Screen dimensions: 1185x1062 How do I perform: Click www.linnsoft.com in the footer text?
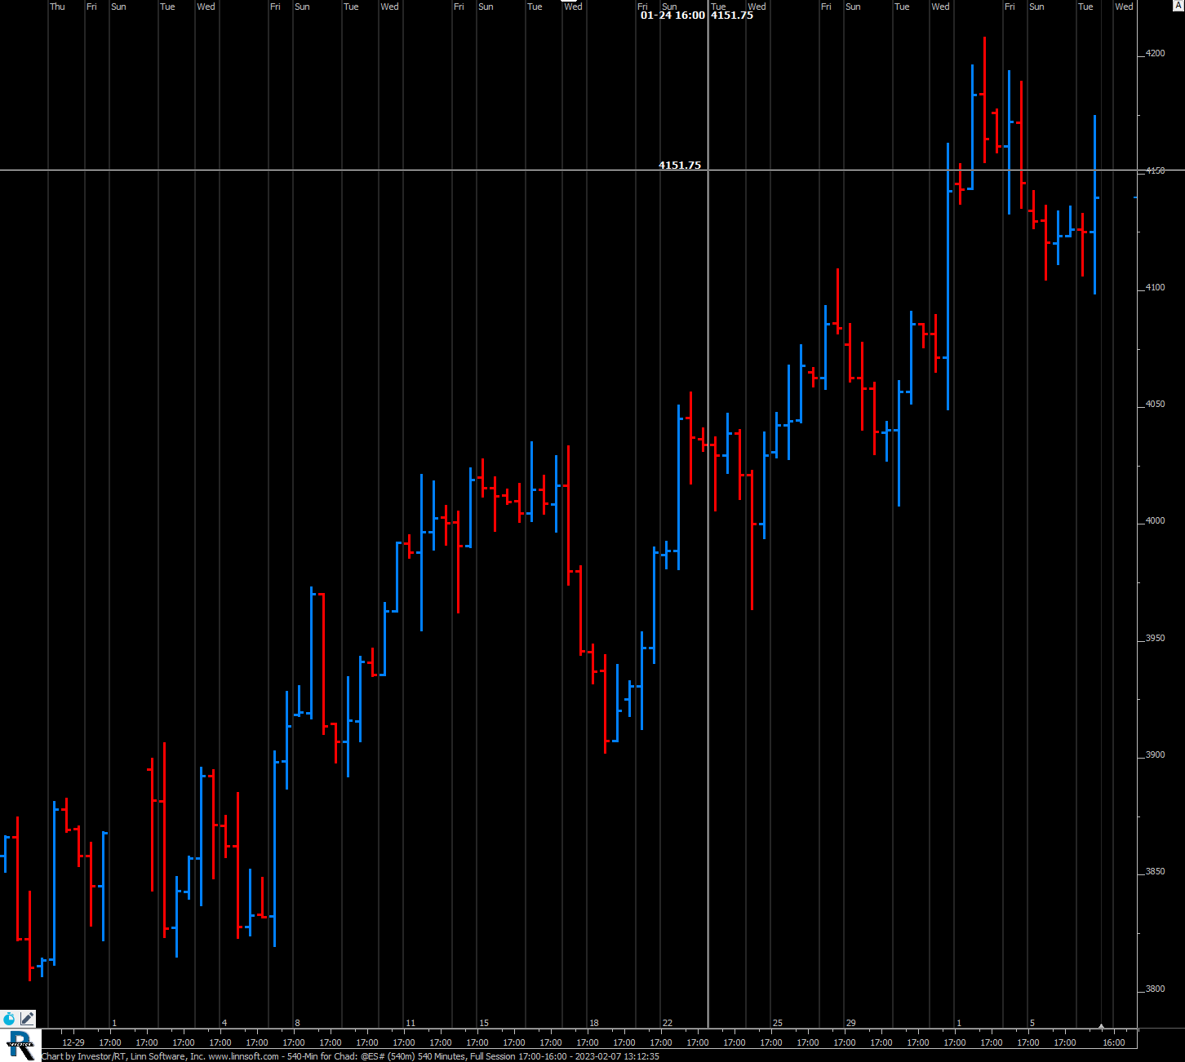click(243, 1056)
